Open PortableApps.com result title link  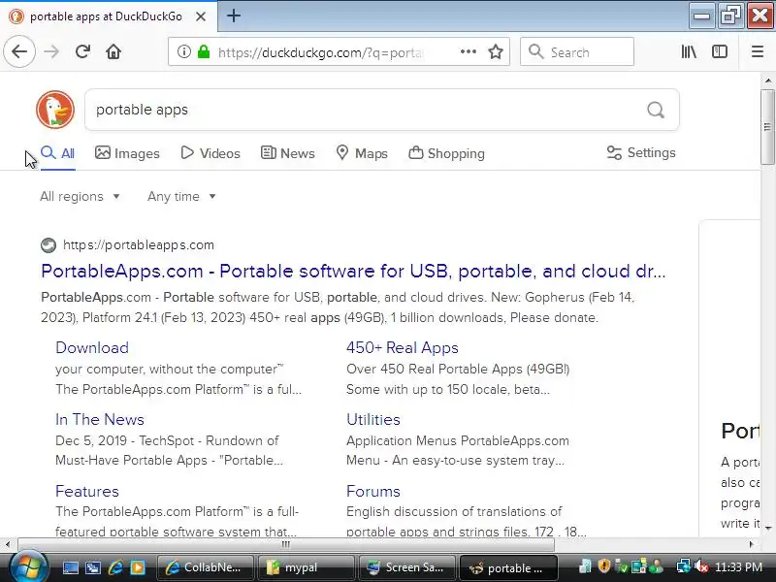click(353, 272)
